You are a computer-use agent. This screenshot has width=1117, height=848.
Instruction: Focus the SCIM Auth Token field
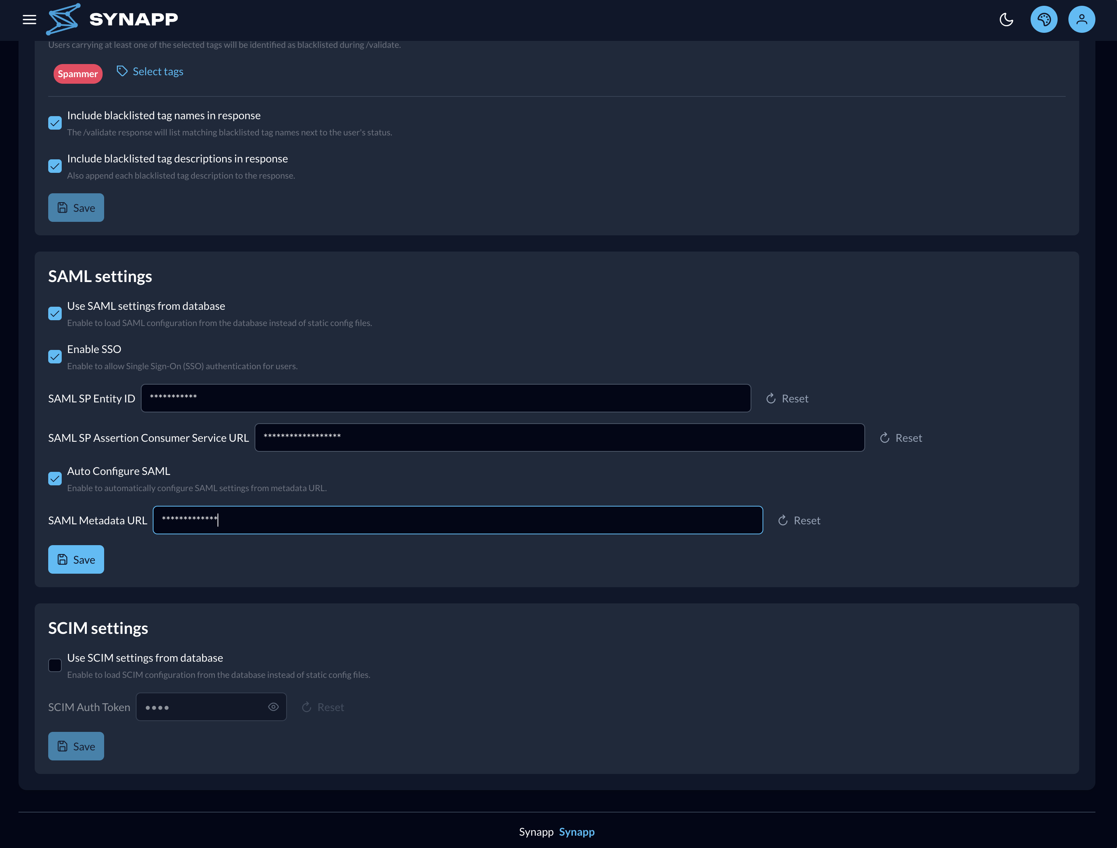[x=211, y=706]
